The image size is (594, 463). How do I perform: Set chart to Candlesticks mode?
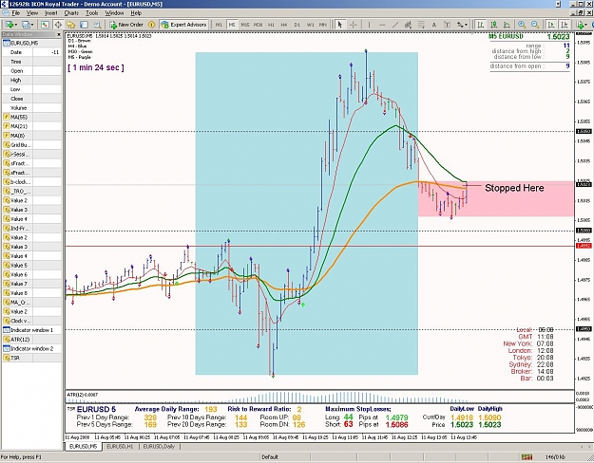pos(493,25)
